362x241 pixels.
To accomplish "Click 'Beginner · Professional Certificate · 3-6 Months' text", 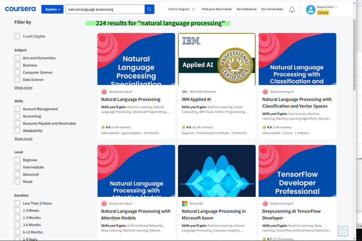I will [214, 133].
